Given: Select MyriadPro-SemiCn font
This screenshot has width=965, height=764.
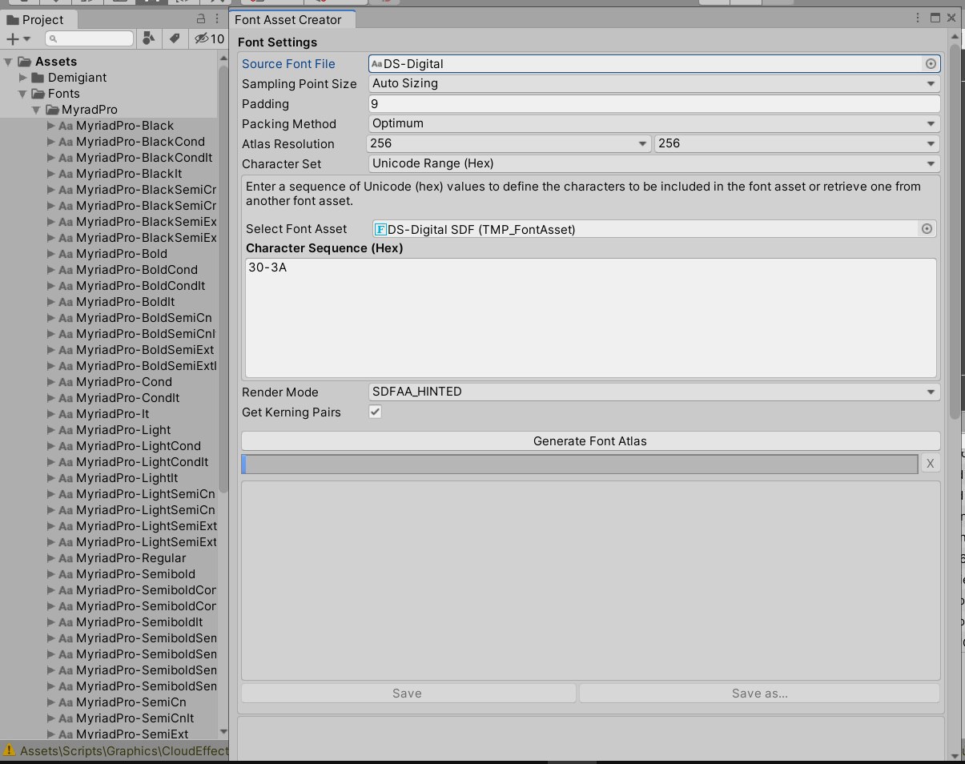Looking at the screenshot, I should click(131, 702).
